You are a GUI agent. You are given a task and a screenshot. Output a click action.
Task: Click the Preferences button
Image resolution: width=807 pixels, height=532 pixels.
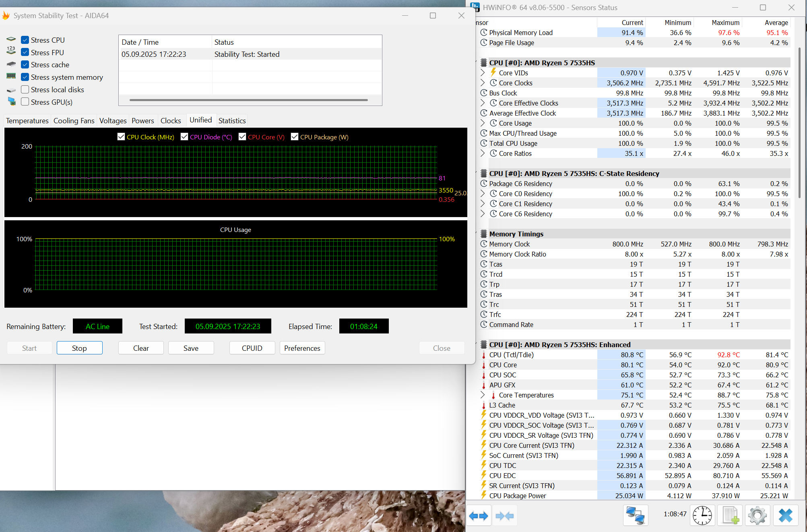point(302,348)
